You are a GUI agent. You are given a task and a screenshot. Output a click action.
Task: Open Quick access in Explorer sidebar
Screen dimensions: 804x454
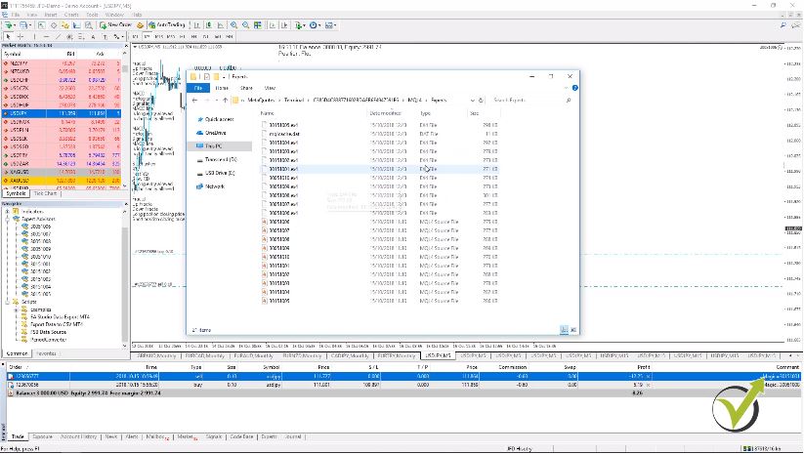coord(219,119)
